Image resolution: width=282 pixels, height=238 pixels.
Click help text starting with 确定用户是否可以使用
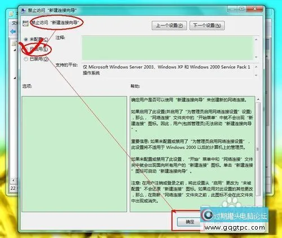point(189,100)
